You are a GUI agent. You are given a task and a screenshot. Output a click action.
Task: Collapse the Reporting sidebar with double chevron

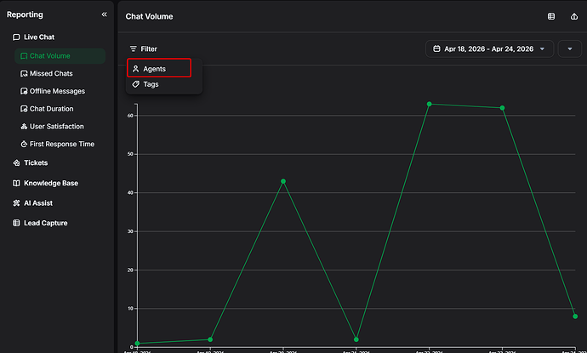[104, 14]
